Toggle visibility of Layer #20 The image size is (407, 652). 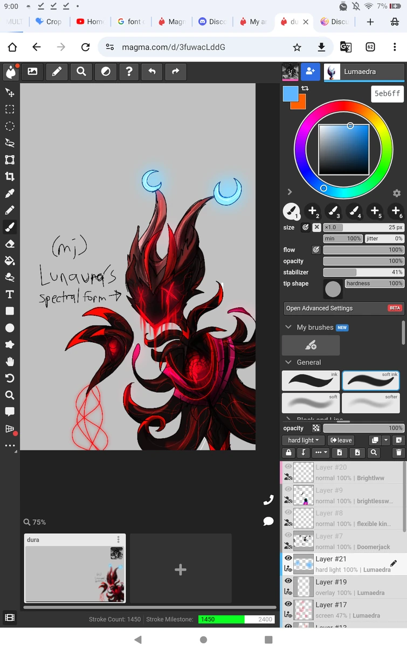[288, 467]
